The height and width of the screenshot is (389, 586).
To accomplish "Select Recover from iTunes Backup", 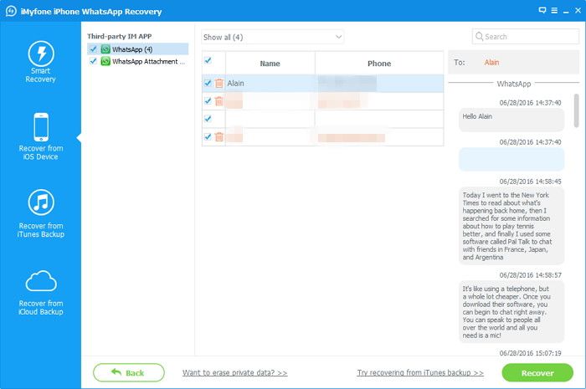I will coord(41,214).
